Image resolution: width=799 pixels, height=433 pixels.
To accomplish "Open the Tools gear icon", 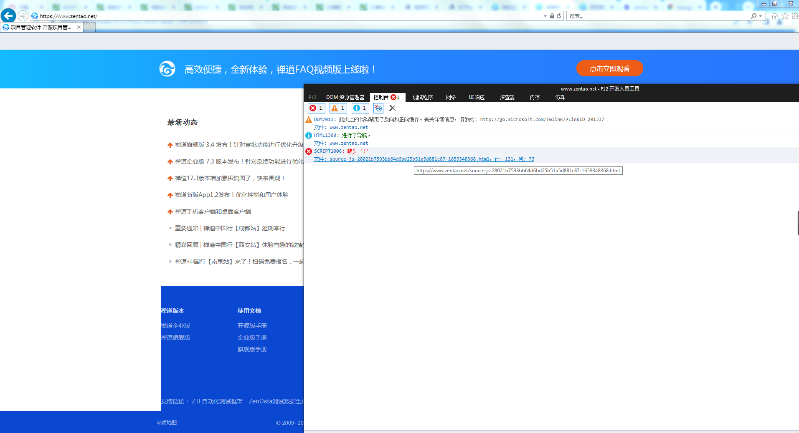I will 795,16.
